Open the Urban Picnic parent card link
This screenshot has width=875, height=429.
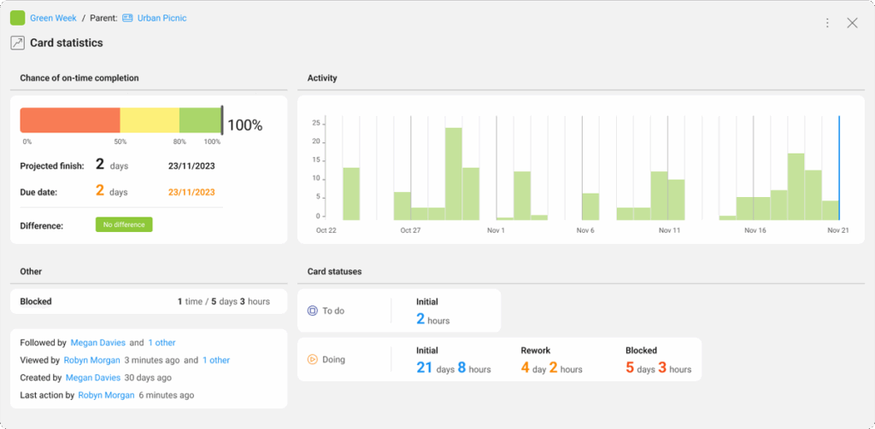pyautogui.click(x=161, y=18)
